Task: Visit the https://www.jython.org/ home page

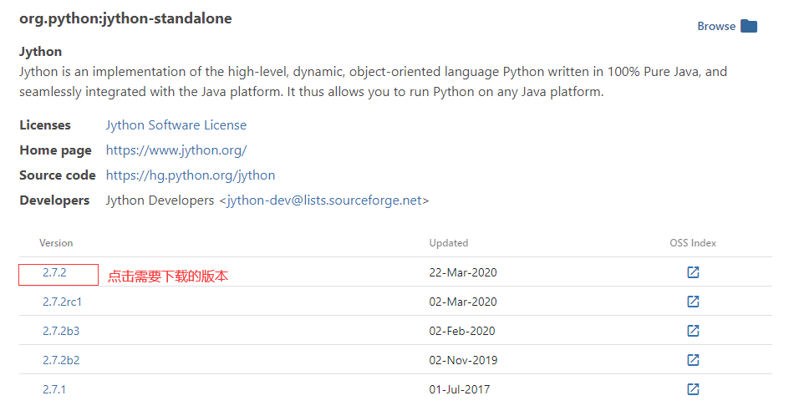Action: 176,150
